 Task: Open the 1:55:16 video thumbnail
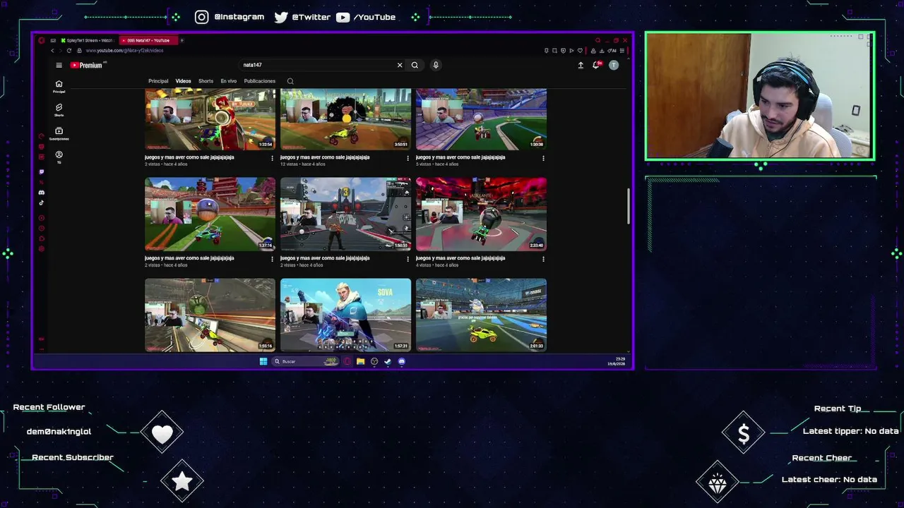coord(210,315)
